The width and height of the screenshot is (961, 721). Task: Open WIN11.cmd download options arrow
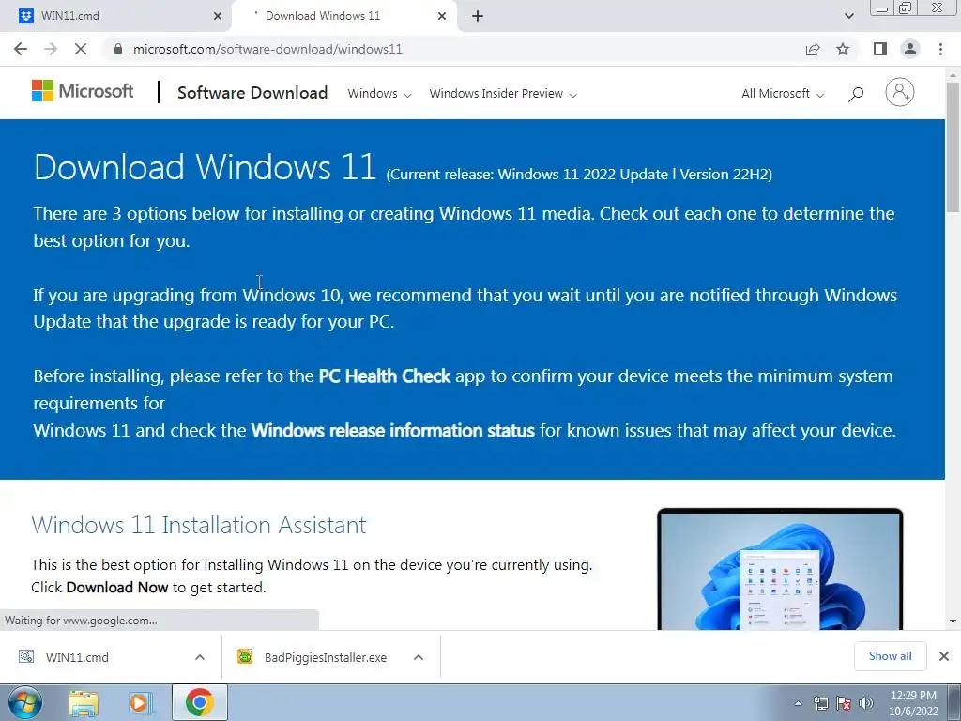[x=200, y=657]
